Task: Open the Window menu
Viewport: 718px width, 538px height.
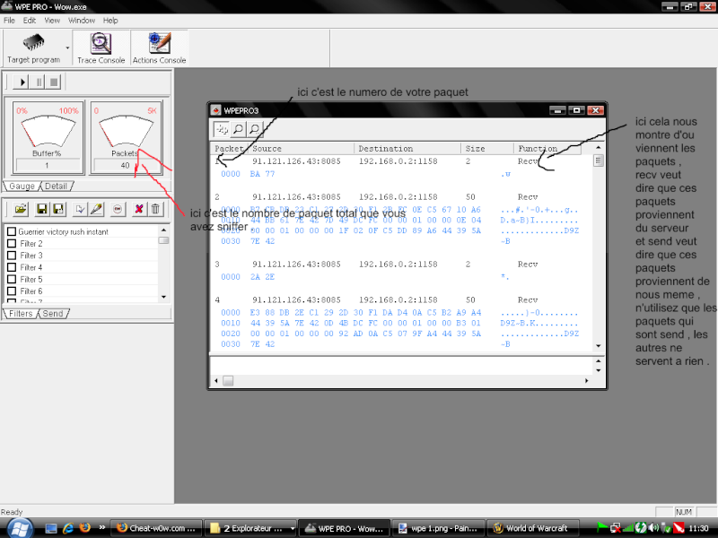Action: click(82, 21)
